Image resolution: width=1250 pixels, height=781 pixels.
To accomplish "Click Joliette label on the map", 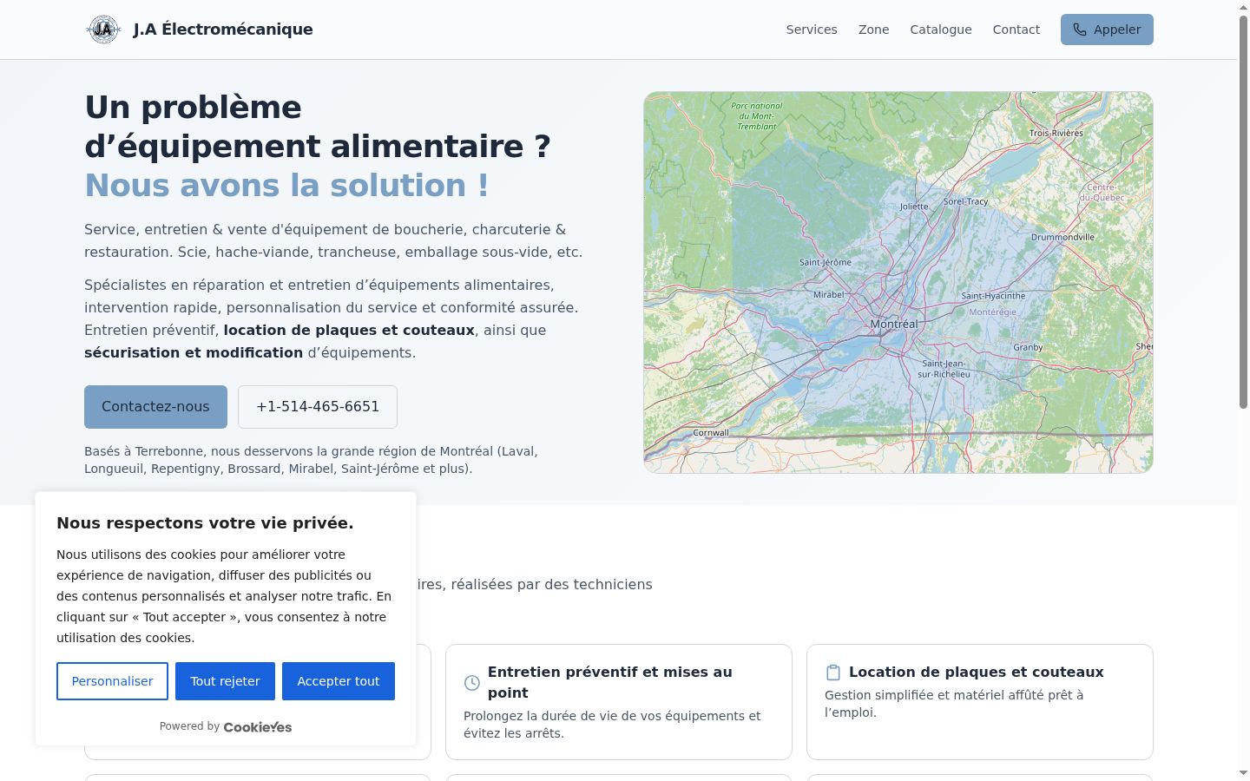I will (914, 207).
